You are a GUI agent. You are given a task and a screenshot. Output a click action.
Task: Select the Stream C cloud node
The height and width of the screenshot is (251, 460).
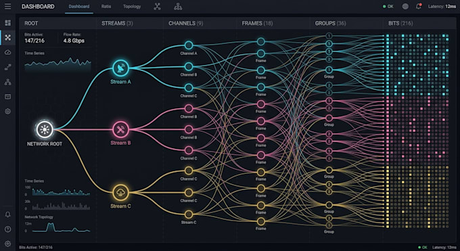tap(120, 193)
